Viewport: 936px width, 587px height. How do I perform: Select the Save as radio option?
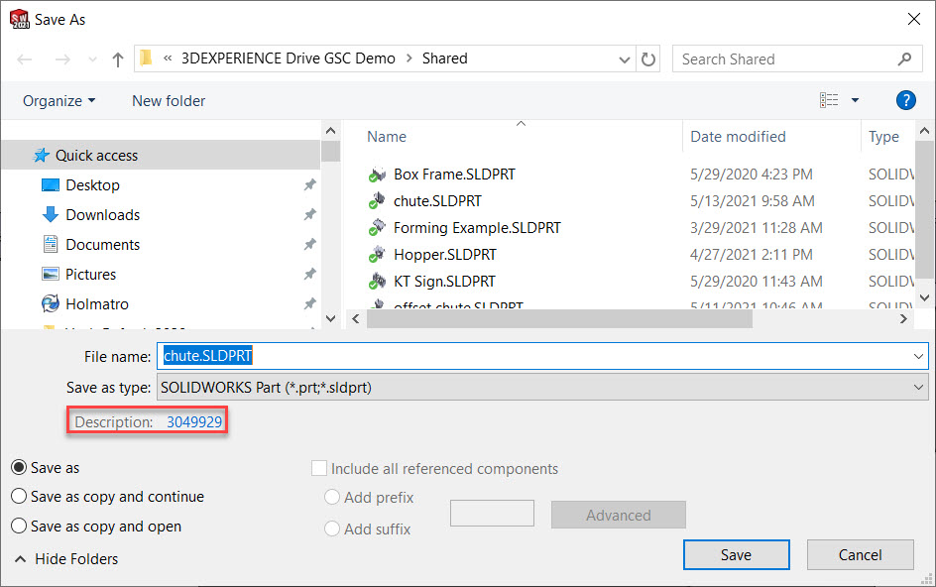click(x=19, y=468)
